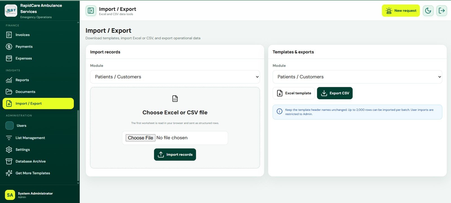Viewport: 451px width, 203px height.
Task: Click the Expenses card icon
Action: tap(9, 58)
